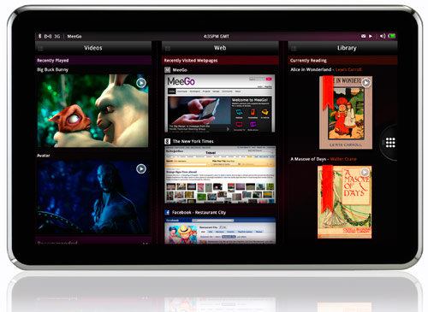Tap the New York Times favicon
428x312 pixels.
tap(168, 141)
